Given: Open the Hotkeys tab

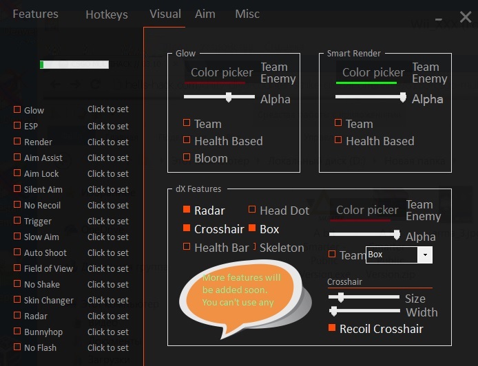Looking at the screenshot, I should 106,14.
